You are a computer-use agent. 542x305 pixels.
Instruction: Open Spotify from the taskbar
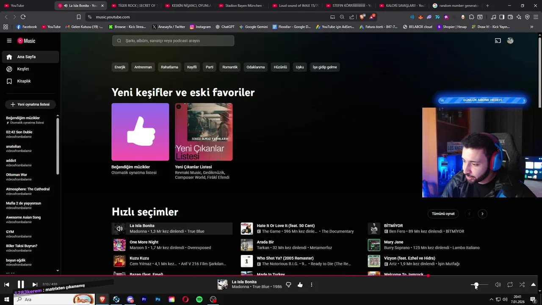[199, 299]
